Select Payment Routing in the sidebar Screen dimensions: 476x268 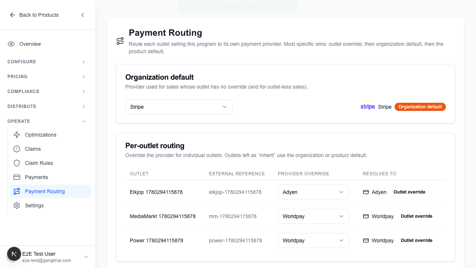[x=51, y=191]
